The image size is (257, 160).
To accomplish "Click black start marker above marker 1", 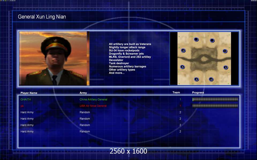I will [x=212, y=40].
